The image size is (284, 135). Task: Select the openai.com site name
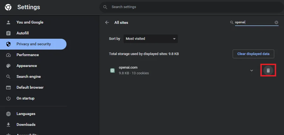point(128,67)
